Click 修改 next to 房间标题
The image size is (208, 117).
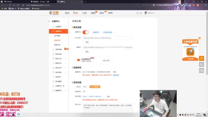pos(108,96)
